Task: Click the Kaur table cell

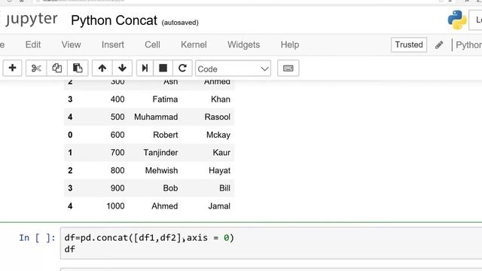Action: [221, 153]
